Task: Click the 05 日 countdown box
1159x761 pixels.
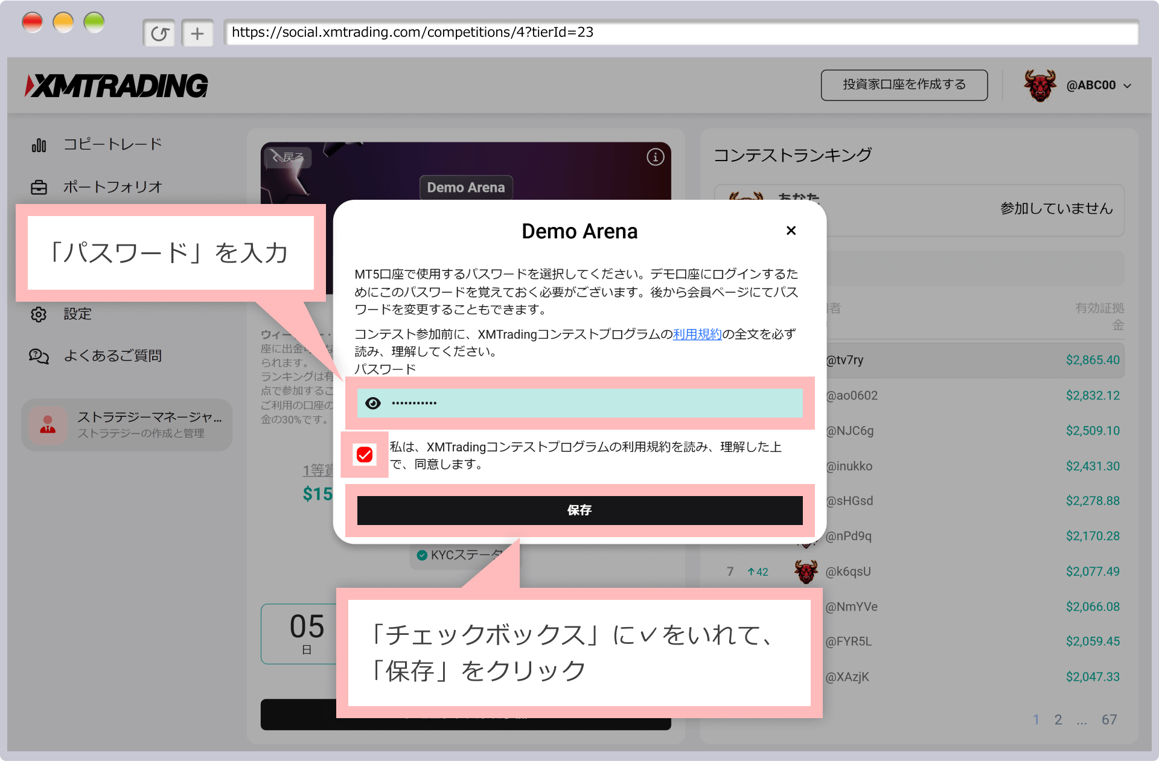Action: click(299, 634)
